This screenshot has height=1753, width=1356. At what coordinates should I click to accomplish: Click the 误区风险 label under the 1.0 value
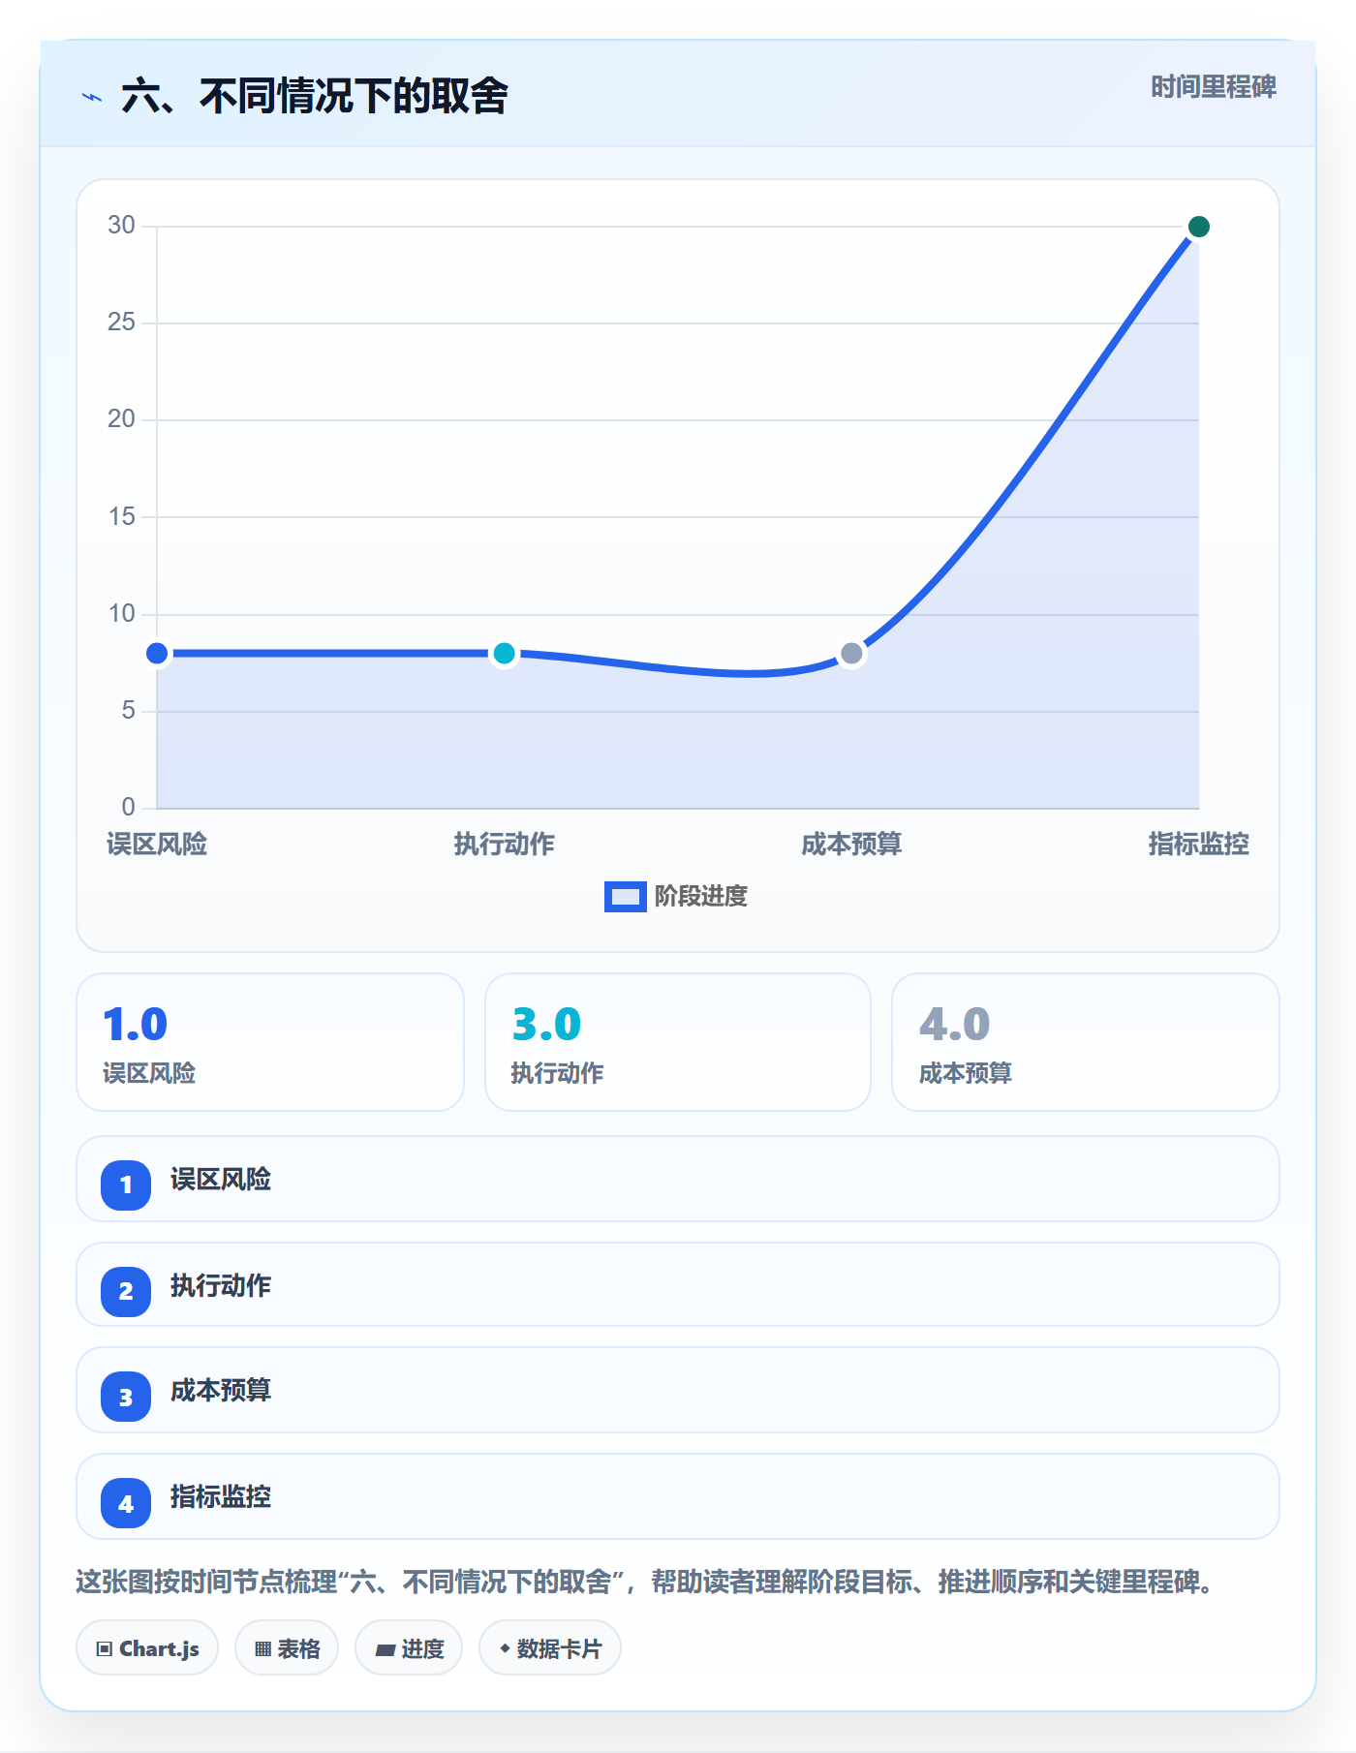(149, 1073)
